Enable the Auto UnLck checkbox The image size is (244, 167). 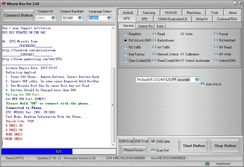click(203, 84)
